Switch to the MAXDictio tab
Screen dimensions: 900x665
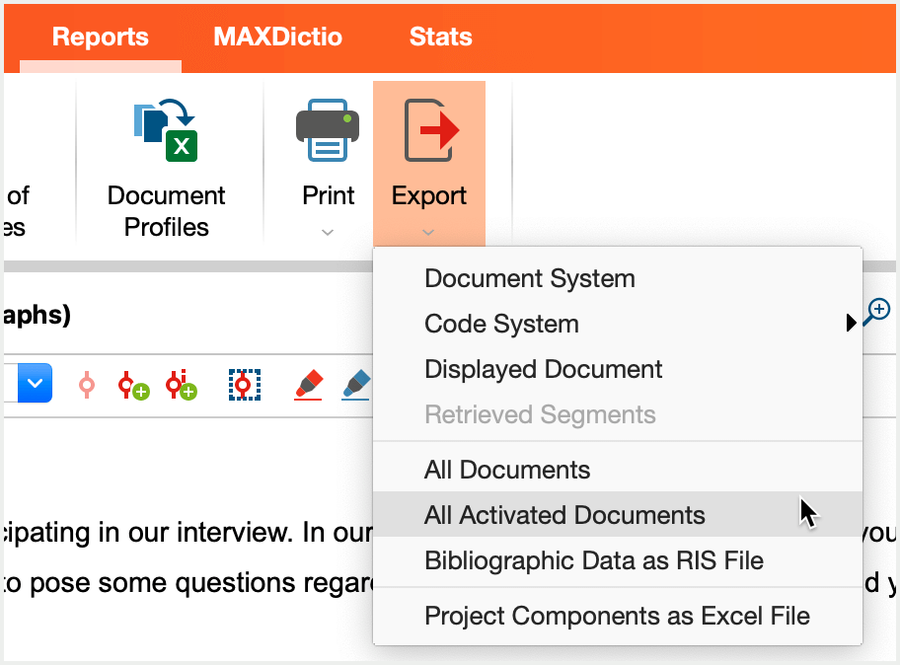278,37
